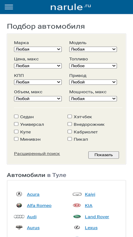133x237 pixels.
Task: Expand the Мощность, макс dropdown
Action: 93,99
